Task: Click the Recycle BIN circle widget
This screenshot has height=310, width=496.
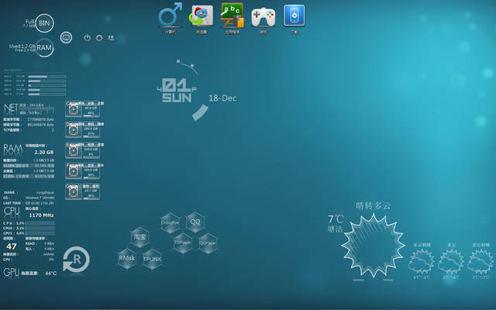Action: coord(46,21)
